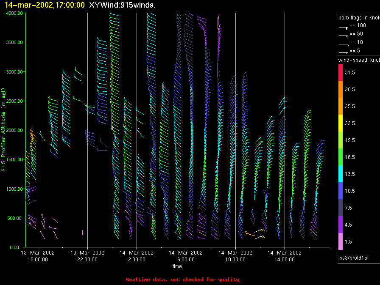This screenshot has width=380, height=285.
Task: Click the red realtime data quality warning
Action: [x=182, y=280]
